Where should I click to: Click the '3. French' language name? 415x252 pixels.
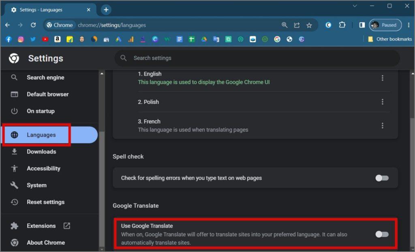(x=149, y=122)
